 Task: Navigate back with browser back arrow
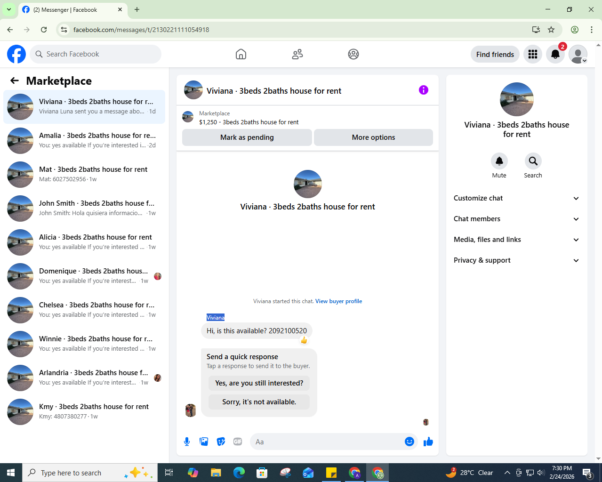click(10, 30)
